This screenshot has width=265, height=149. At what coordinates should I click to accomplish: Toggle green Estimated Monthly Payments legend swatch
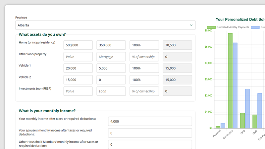(x=211, y=27)
